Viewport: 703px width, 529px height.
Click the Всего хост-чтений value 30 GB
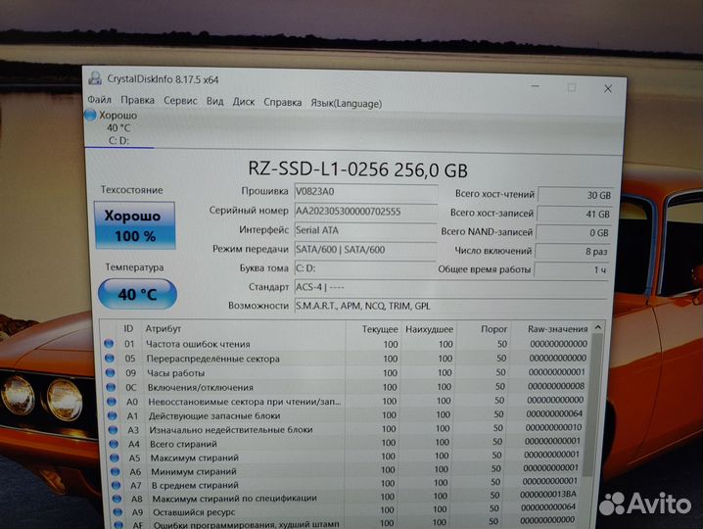tap(575, 195)
